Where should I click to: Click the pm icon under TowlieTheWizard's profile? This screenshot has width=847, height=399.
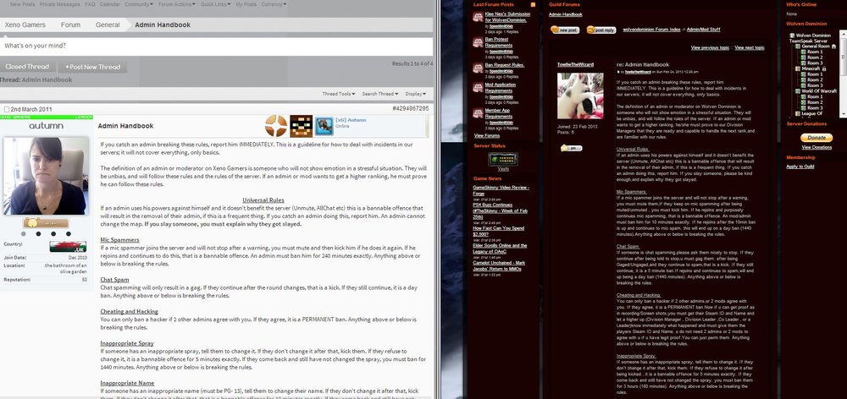coord(571,148)
